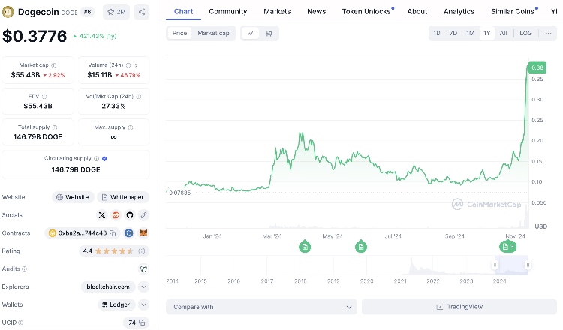The image size is (563, 330).
Task: Open the Compare with dropdown
Action: [261, 307]
